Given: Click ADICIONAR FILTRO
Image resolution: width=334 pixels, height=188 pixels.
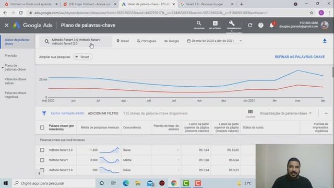Looking at the screenshot, I should pyautogui.click(x=103, y=113).
